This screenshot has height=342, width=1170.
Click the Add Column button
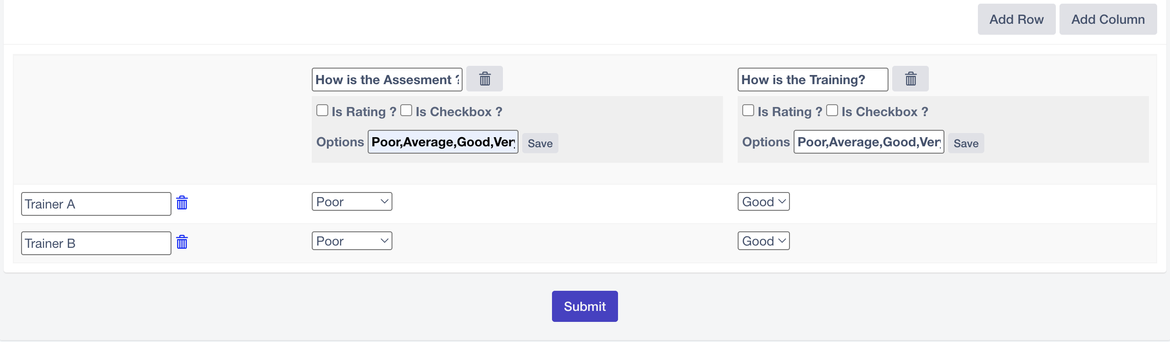tap(1108, 19)
